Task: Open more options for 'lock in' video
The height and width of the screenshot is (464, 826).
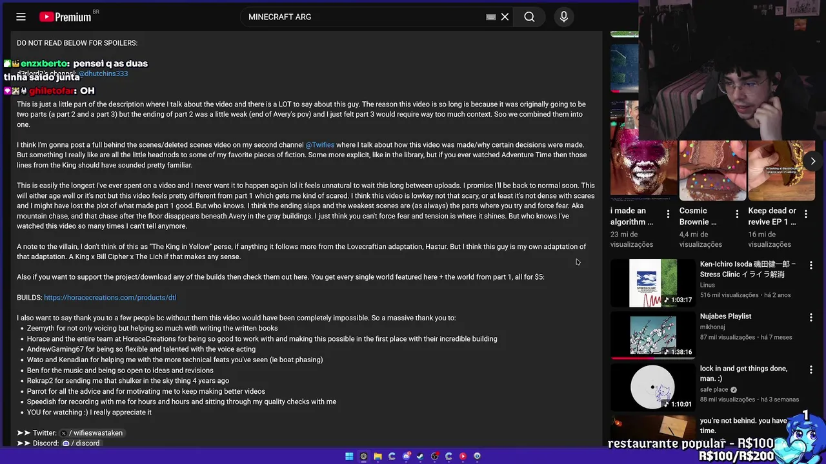Action: tap(811, 370)
